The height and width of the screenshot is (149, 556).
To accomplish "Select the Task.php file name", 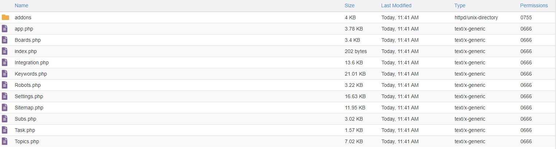I will pos(25,130).
